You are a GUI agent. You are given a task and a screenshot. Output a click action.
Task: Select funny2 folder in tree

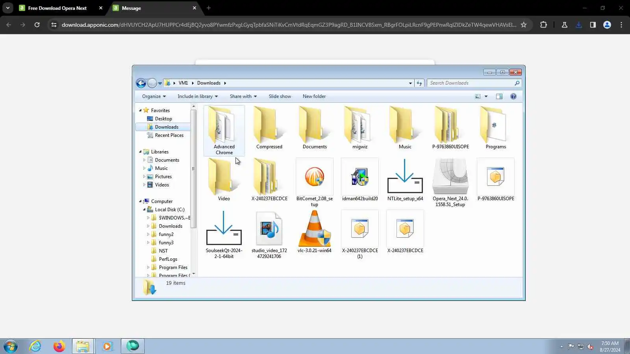pyautogui.click(x=166, y=234)
